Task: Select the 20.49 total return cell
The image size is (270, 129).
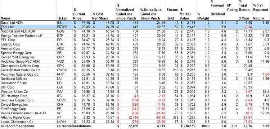Action: (x=245, y=66)
